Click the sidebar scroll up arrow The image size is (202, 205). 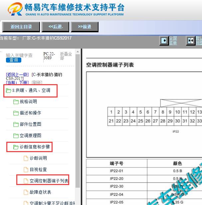tap(78, 52)
